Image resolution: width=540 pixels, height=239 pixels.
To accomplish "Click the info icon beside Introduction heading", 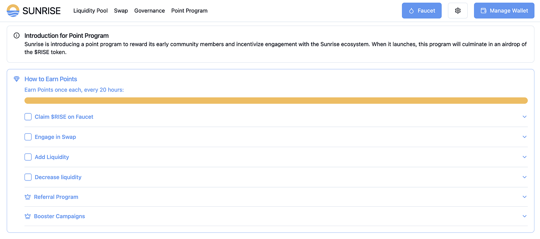I will 16,36.
